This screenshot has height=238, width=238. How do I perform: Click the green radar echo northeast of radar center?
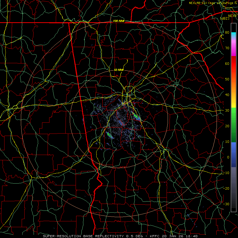136,116
